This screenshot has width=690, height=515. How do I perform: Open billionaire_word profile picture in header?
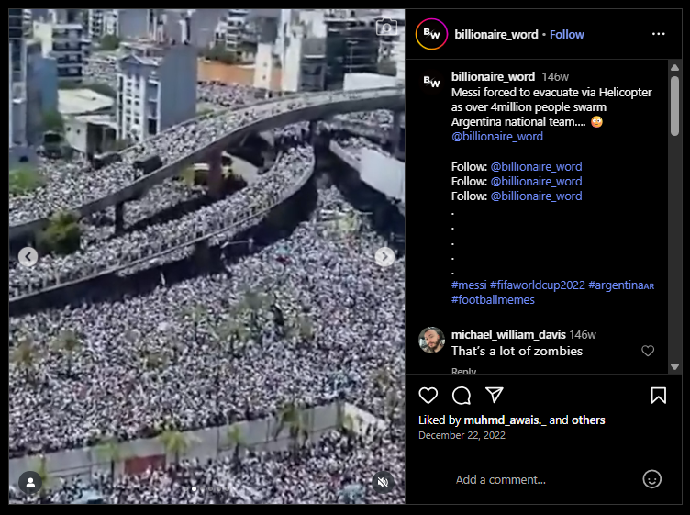tap(431, 34)
